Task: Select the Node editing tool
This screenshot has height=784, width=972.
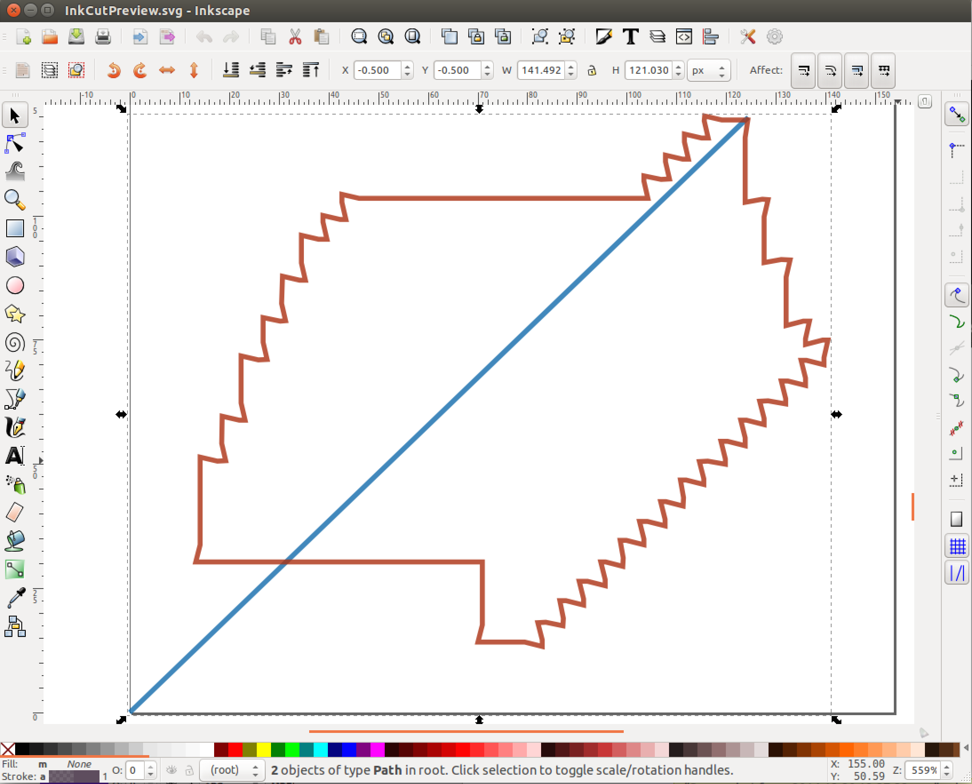Action: 15,143
